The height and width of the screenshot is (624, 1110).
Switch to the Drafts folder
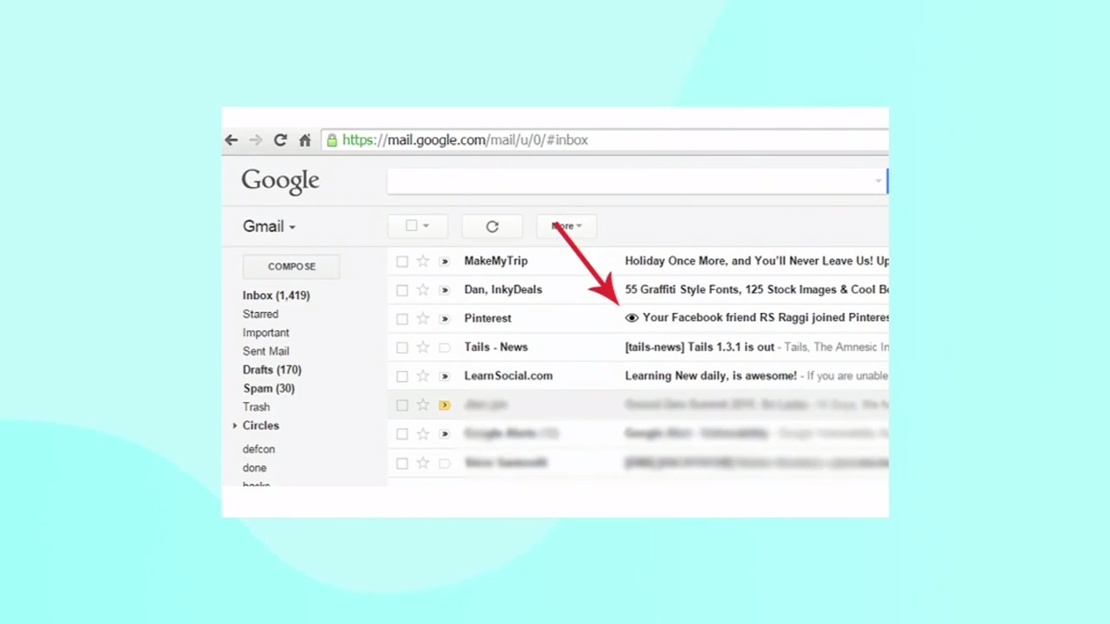coord(271,369)
